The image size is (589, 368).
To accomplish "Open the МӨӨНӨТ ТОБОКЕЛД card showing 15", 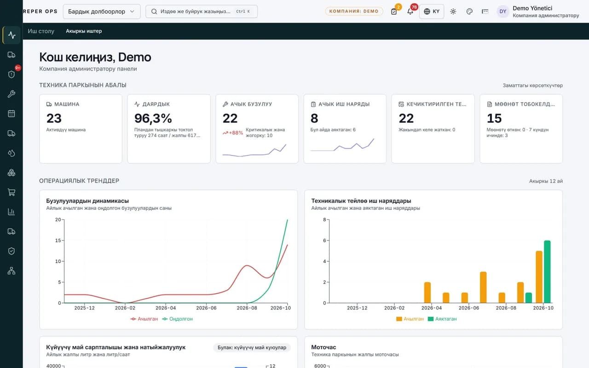I will pyautogui.click(x=521, y=129).
